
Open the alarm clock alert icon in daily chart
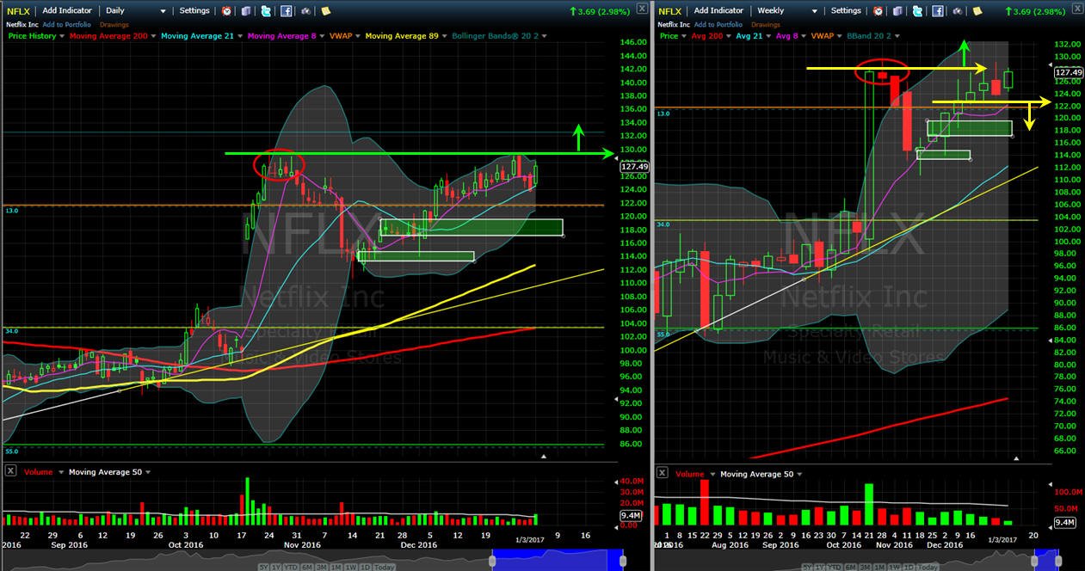[227, 11]
